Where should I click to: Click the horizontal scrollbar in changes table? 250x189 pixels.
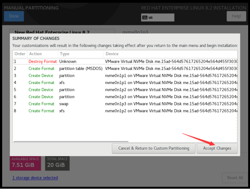(71, 141)
